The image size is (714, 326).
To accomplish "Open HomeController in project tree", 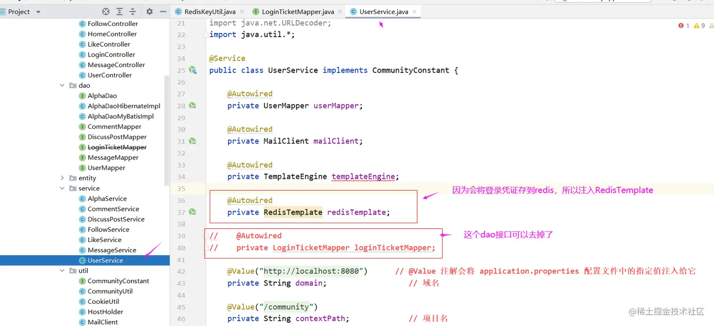I will [x=112, y=34].
